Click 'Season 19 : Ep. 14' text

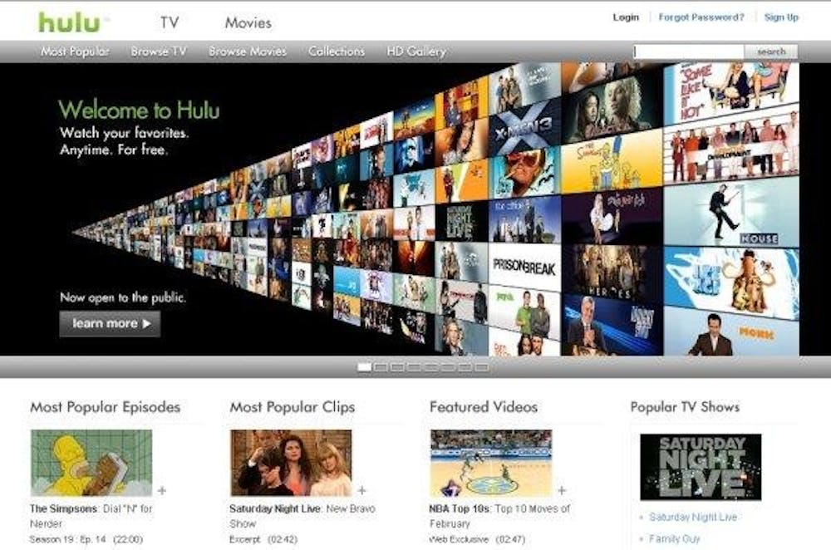coord(68,539)
